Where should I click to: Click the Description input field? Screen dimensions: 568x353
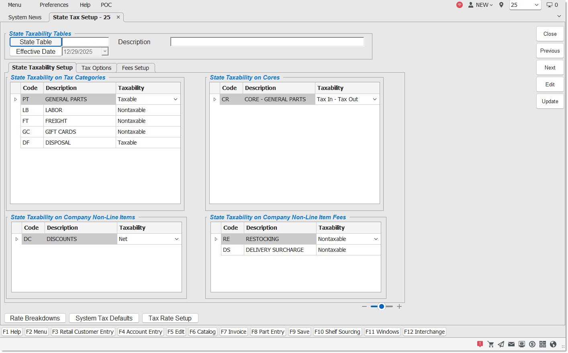point(267,42)
